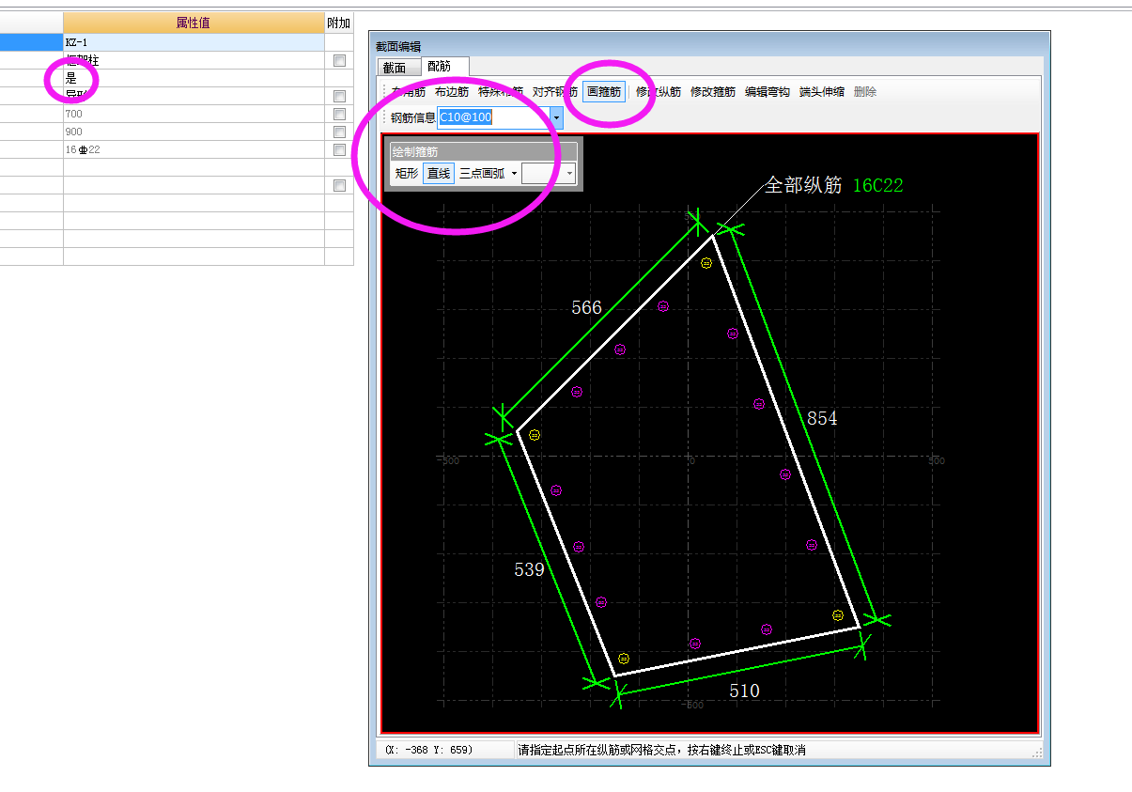Select the 端头伸缩 command
Image resolution: width=1132 pixels, height=792 pixels.
point(822,92)
